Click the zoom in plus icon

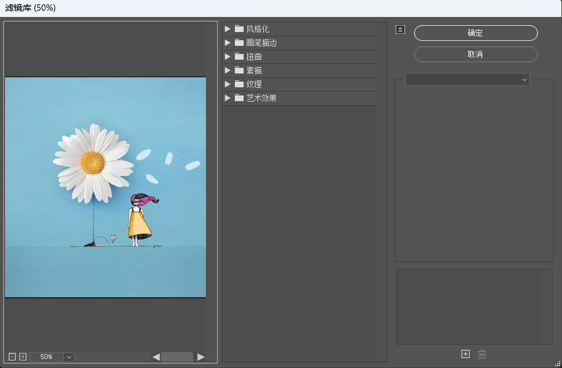(x=23, y=357)
